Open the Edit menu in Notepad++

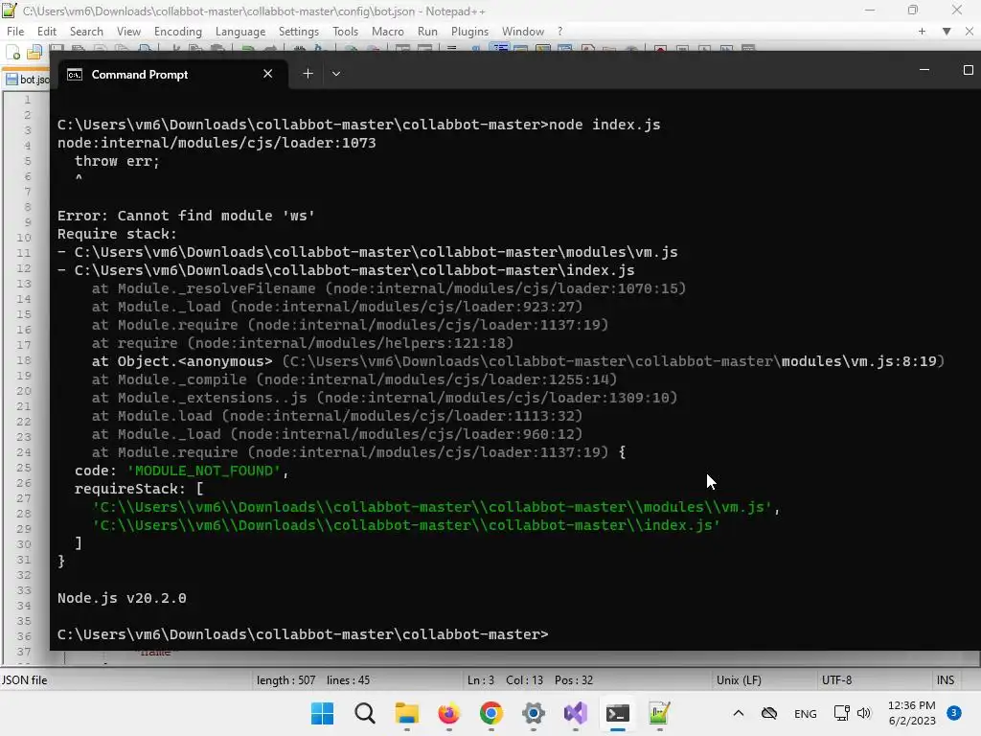[46, 32]
